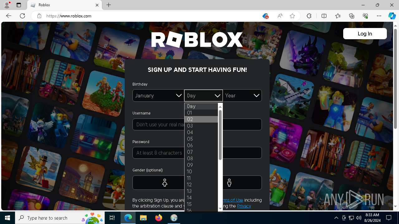Select day 03 from list
399x224 pixels.
[x=201, y=126]
